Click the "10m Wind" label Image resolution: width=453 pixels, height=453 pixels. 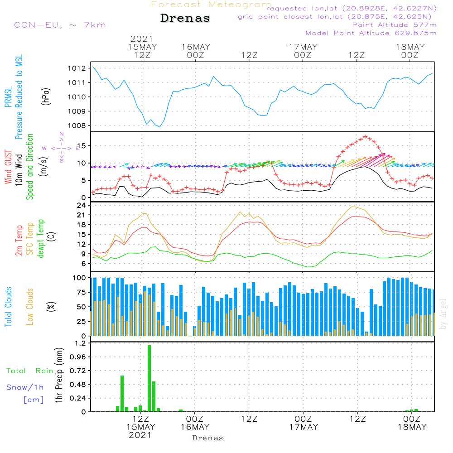click(x=19, y=170)
